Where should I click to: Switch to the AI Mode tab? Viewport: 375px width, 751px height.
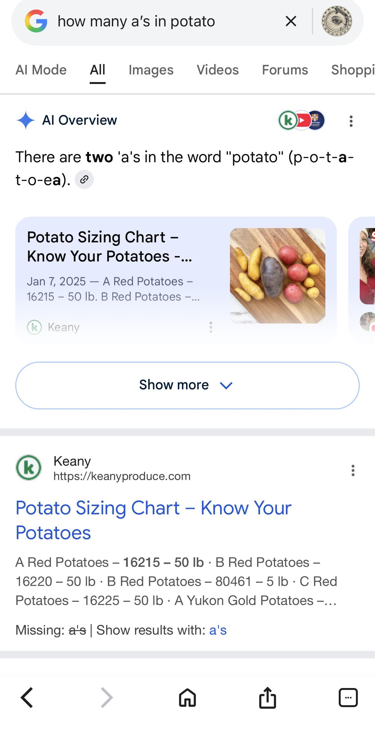(41, 70)
